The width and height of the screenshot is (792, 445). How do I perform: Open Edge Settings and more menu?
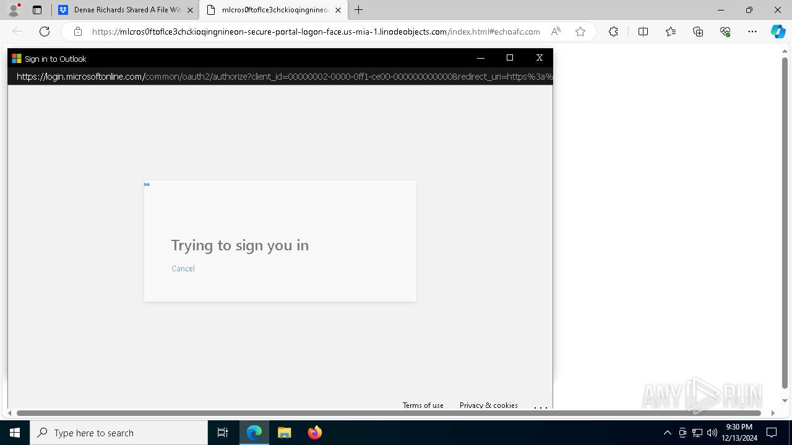[x=752, y=32]
